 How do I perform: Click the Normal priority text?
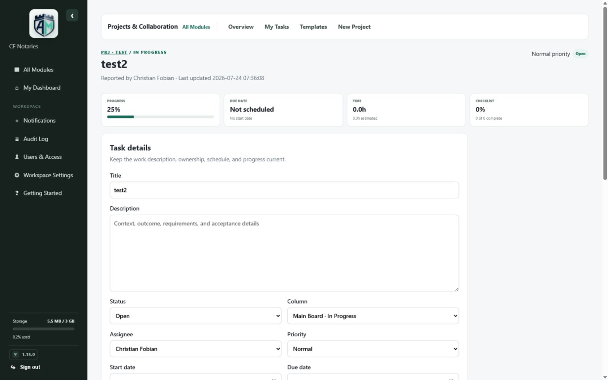(550, 54)
